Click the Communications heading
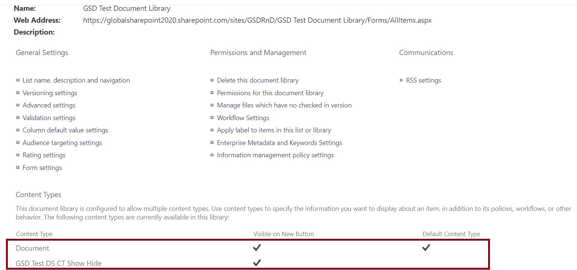 coord(426,52)
